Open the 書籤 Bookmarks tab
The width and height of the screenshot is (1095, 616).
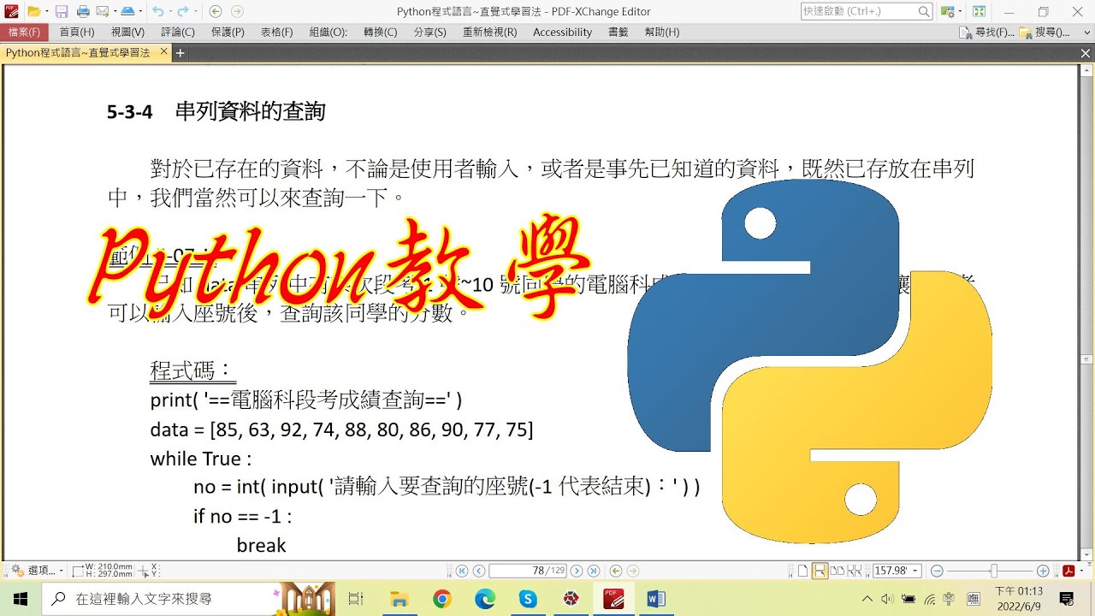tap(618, 33)
